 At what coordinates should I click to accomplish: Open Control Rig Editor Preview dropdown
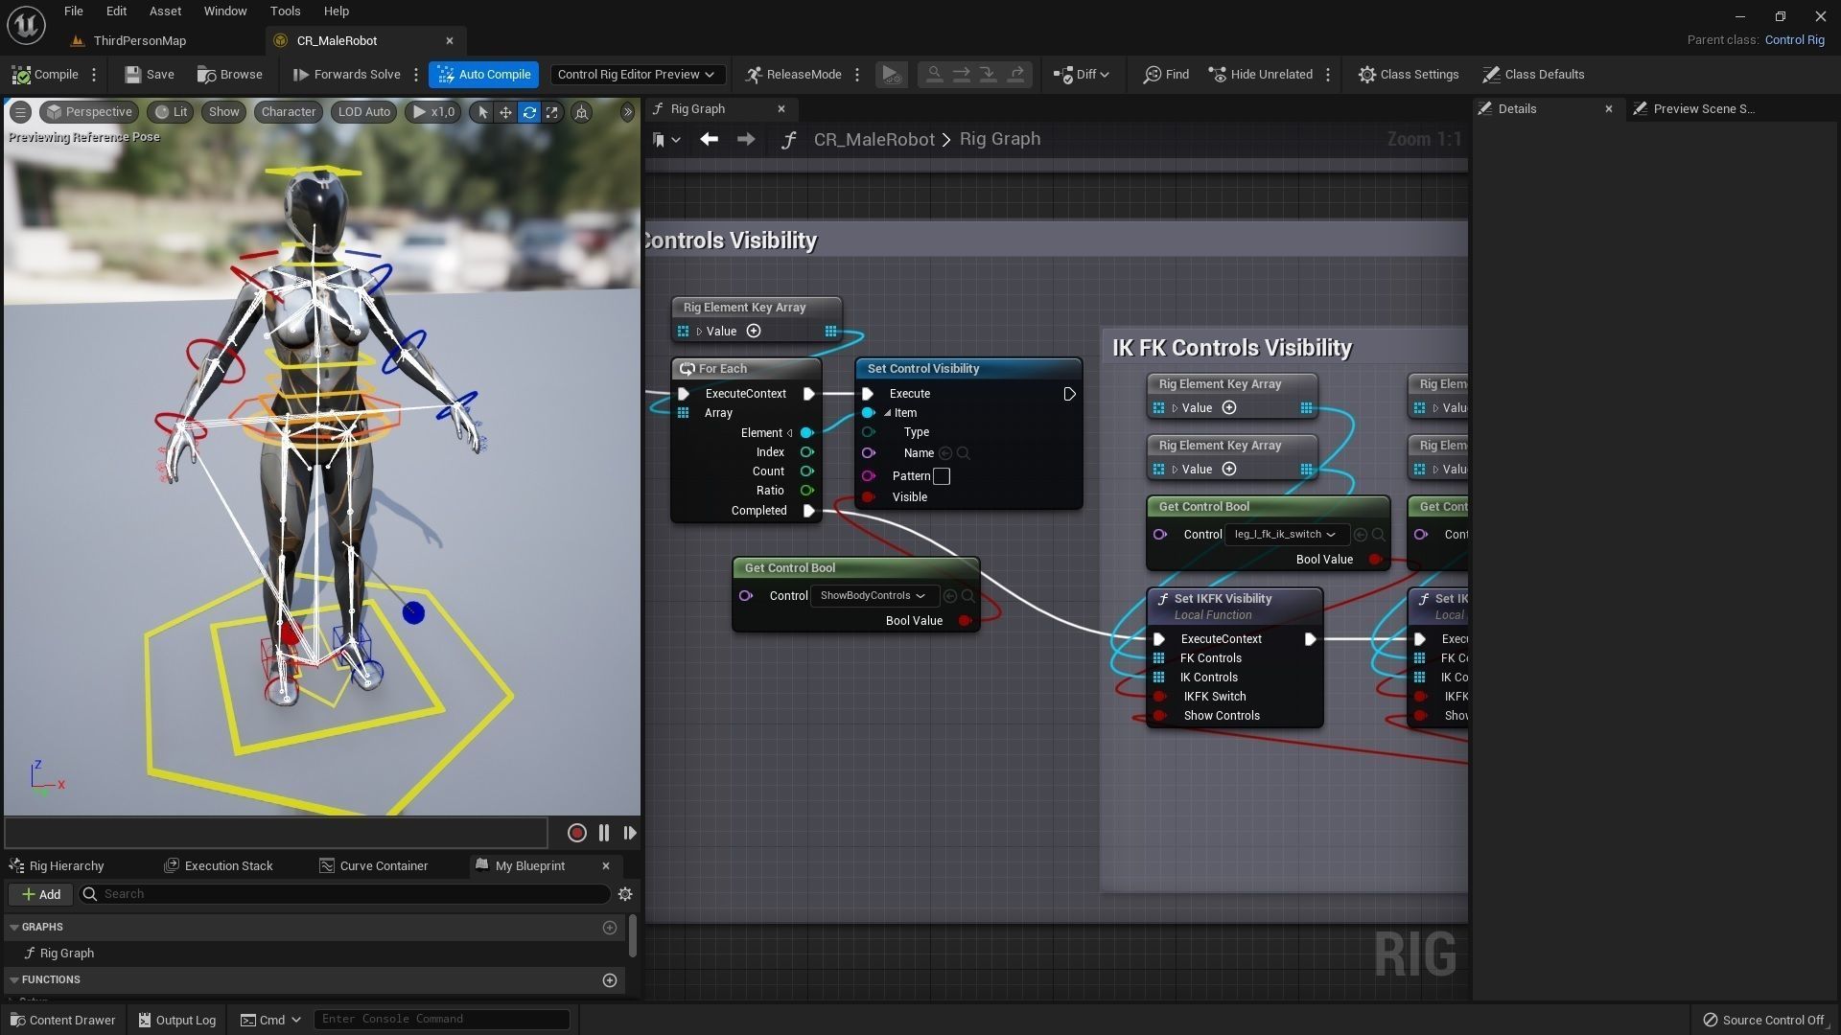coord(636,75)
